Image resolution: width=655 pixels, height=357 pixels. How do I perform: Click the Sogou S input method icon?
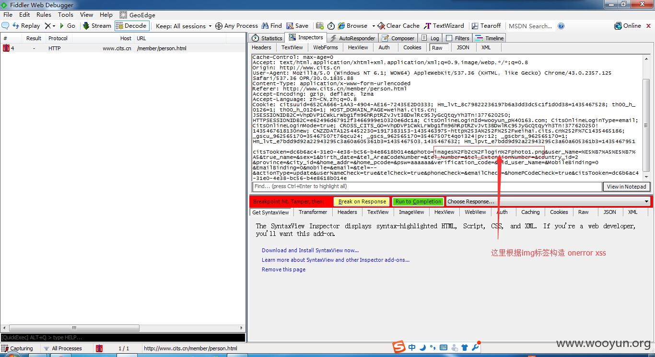(398, 347)
